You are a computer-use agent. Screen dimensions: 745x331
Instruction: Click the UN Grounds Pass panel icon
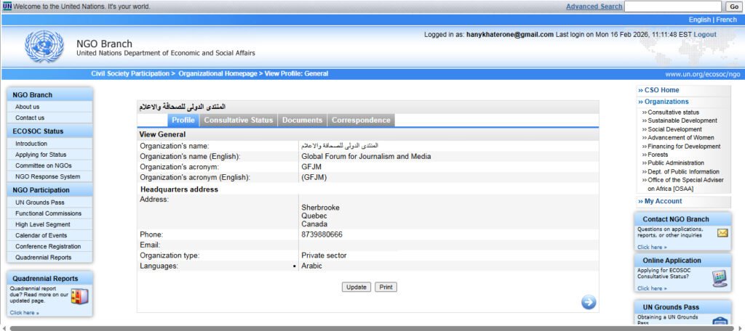tap(720, 322)
